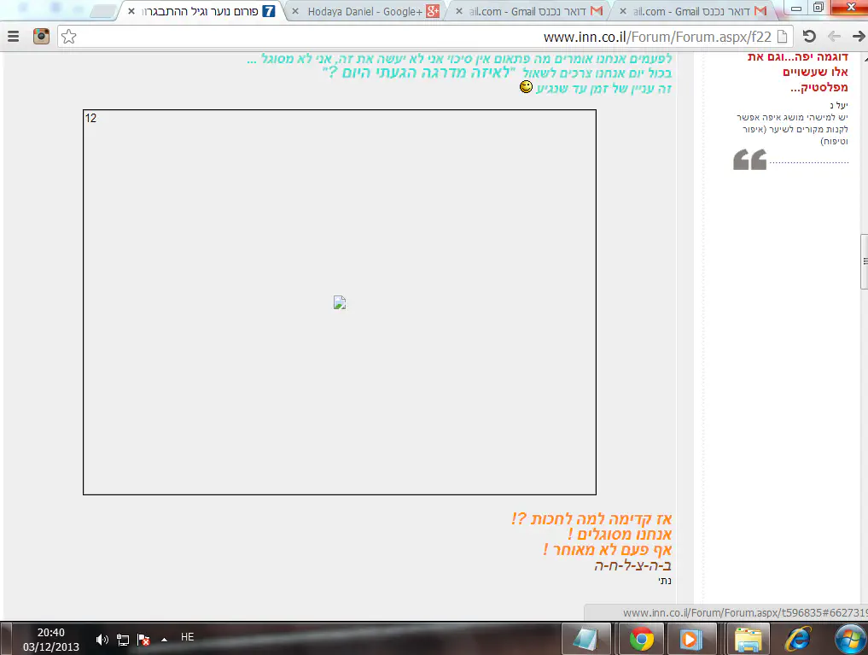Reload the current page

[x=809, y=37]
